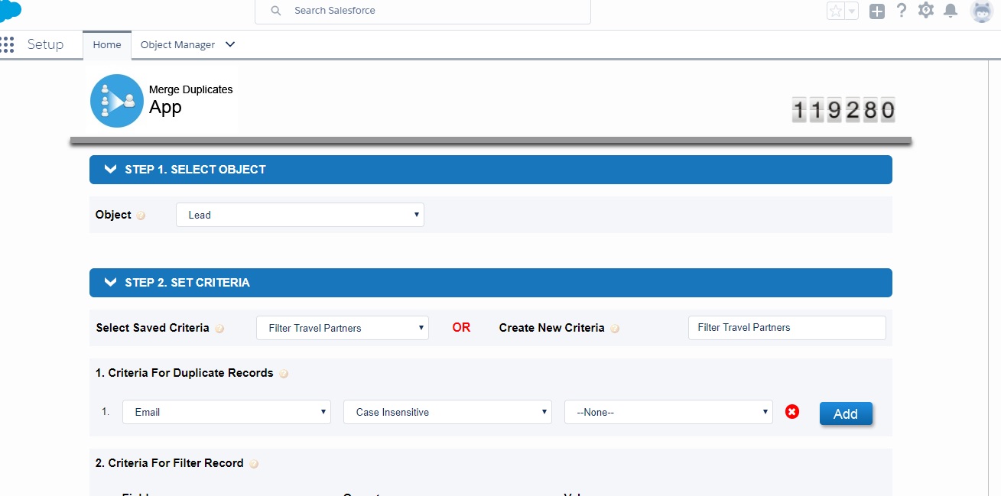Open the global actions plus icon
This screenshot has width=1001, height=496.
(877, 11)
